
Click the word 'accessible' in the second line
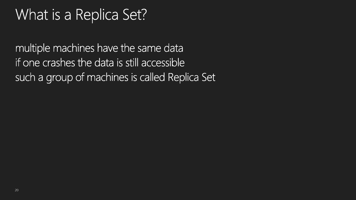pyautogui.click(x=163, y=62)
